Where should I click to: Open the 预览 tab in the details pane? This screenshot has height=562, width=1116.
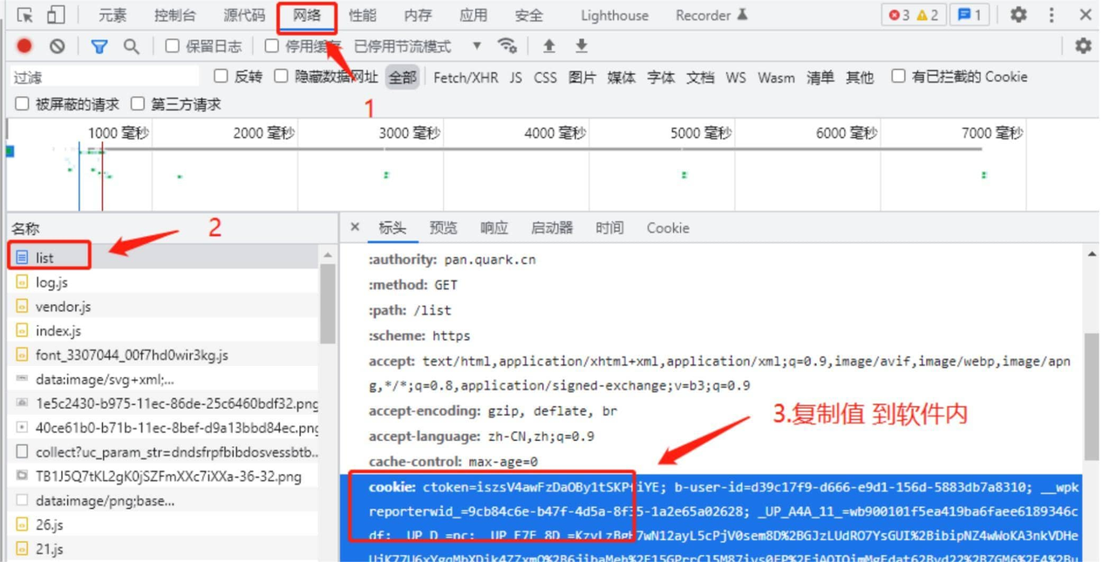(443, 227)
